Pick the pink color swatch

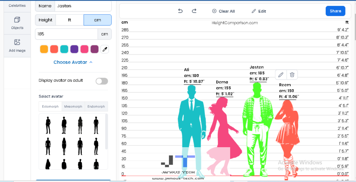[x=84, y=49]
